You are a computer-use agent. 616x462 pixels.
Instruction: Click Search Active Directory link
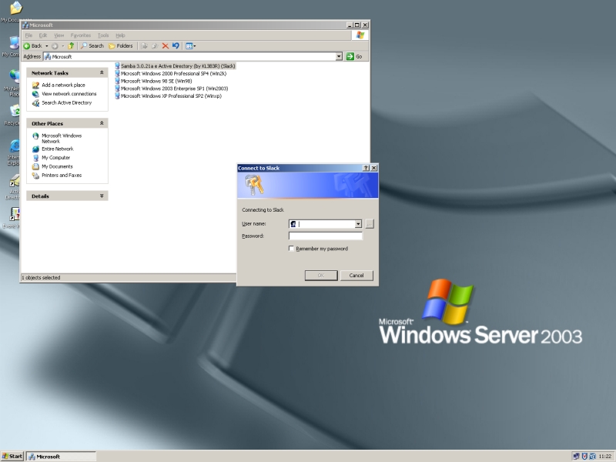pyautogui.click(x=67, y=103)
